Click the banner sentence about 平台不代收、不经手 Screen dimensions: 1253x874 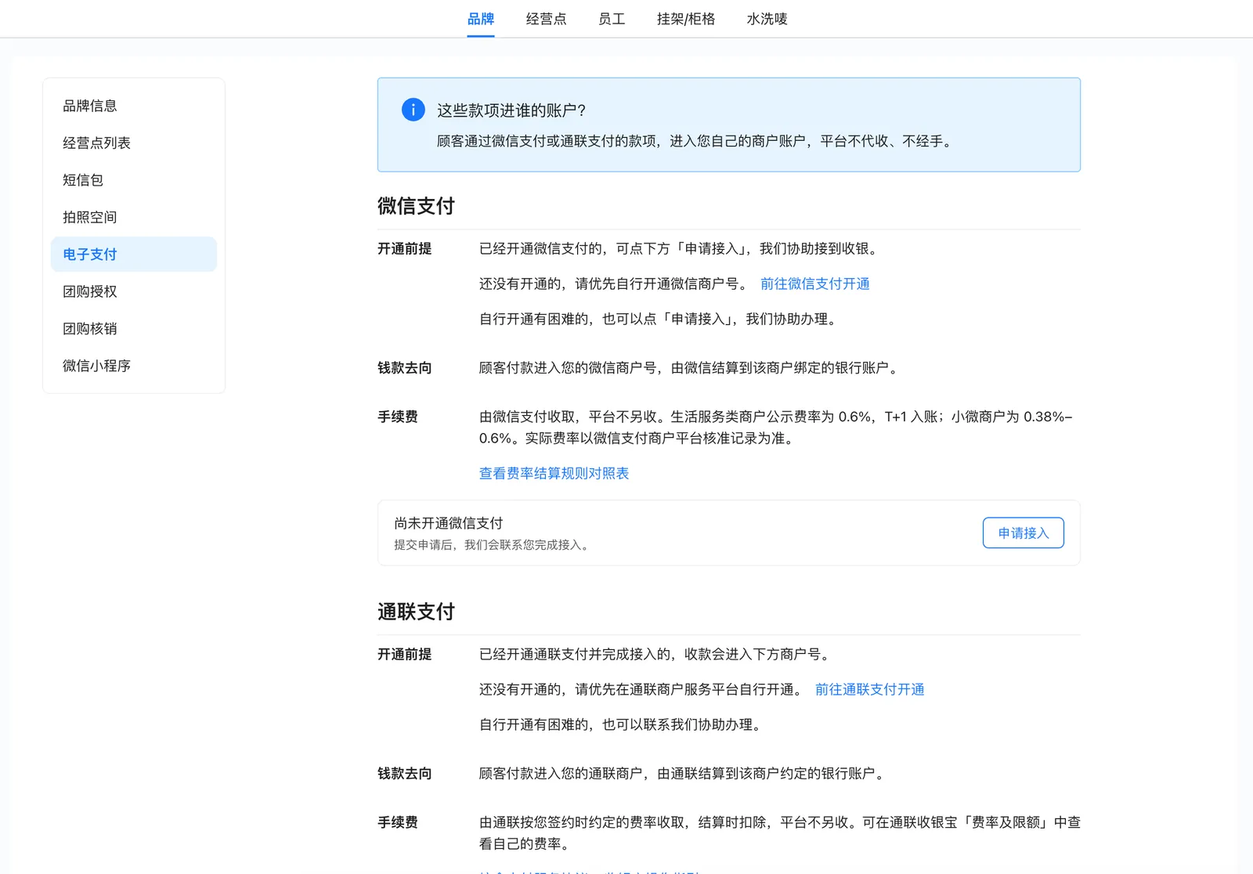click(696, 141)
